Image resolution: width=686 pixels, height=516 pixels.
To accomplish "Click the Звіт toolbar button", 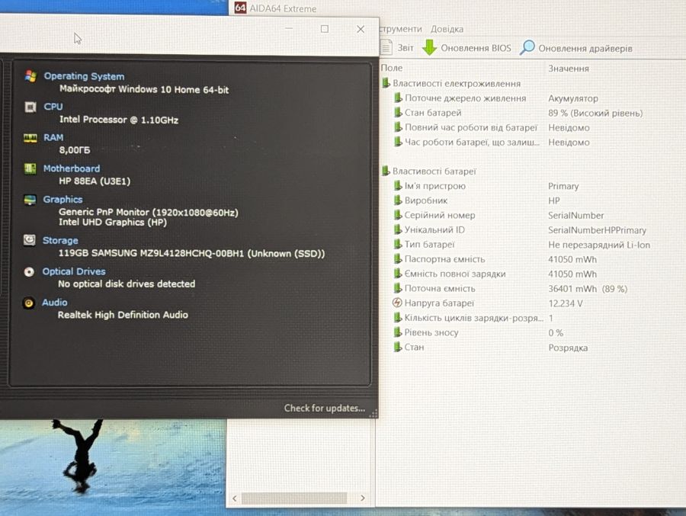I will click(397, 47).
